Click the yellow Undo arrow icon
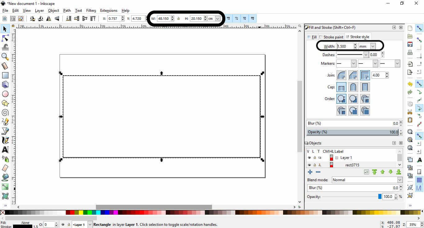Screen dimensions: 424x228 410,84
